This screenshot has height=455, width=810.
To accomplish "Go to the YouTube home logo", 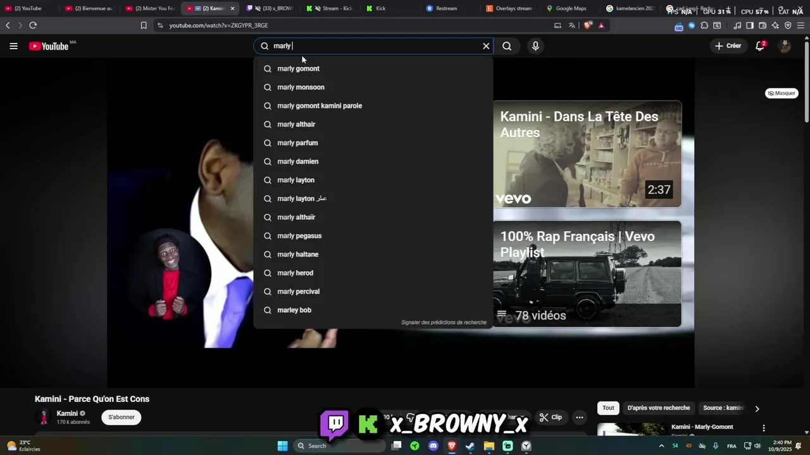I will pos(49,46).
